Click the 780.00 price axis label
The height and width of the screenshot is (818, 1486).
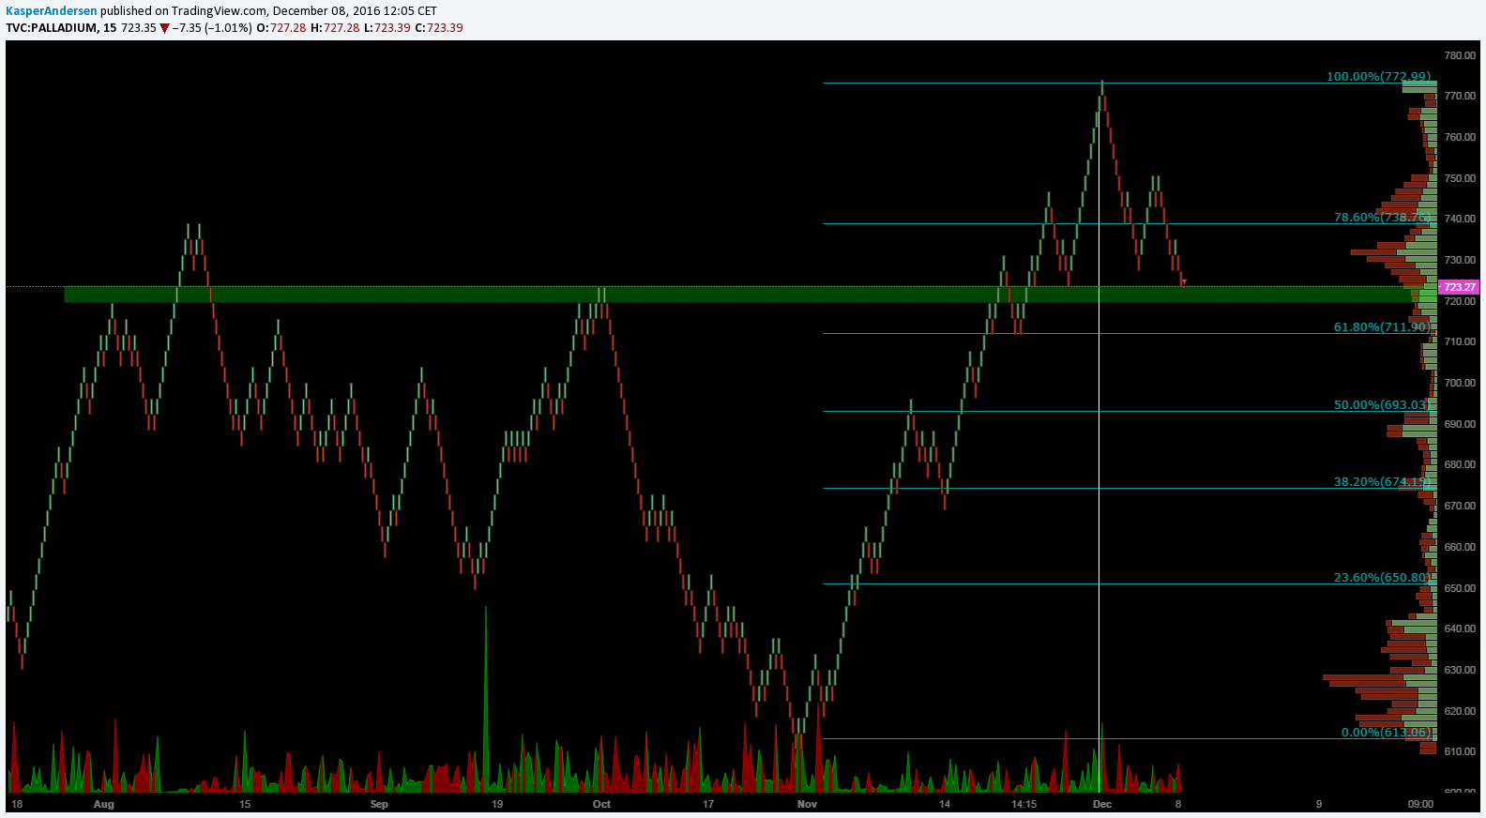[x=1460, y=55]
